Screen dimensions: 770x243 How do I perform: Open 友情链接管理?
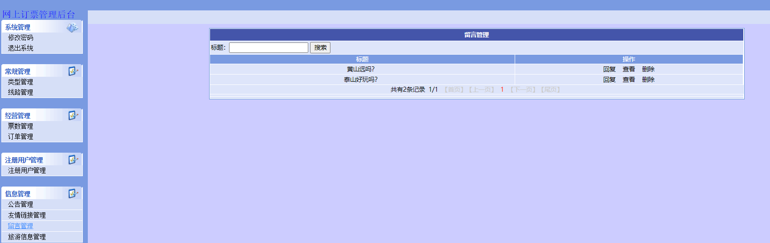click(x=27, y=215)
